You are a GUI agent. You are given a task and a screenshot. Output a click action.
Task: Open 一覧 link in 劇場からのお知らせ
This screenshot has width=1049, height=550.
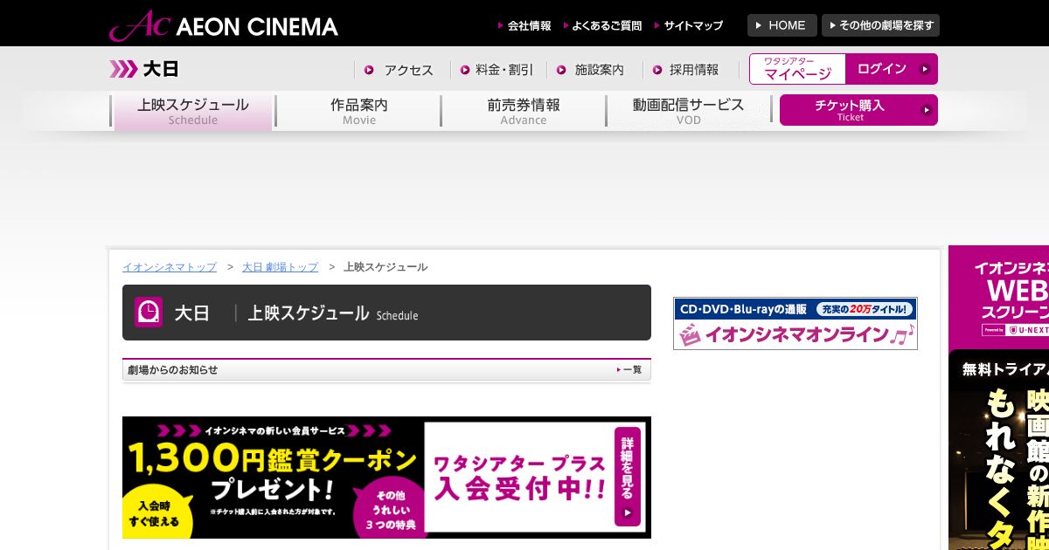tap(629, 370)
